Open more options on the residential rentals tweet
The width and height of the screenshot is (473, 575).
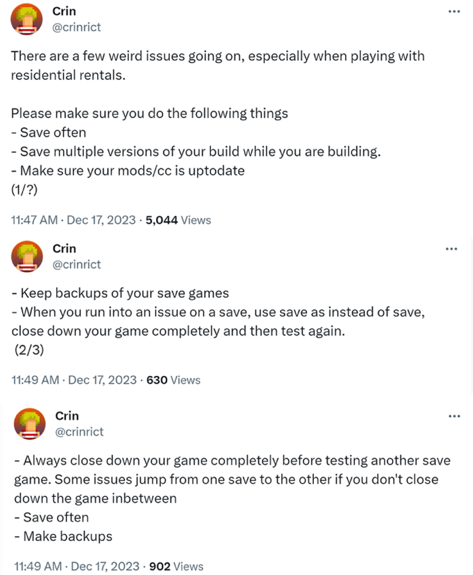454,12
